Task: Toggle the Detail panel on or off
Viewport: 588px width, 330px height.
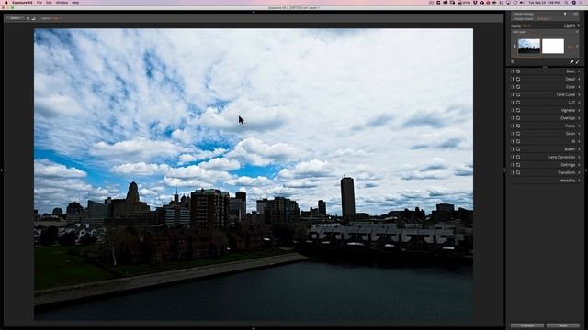Action: tap(514, 79)
